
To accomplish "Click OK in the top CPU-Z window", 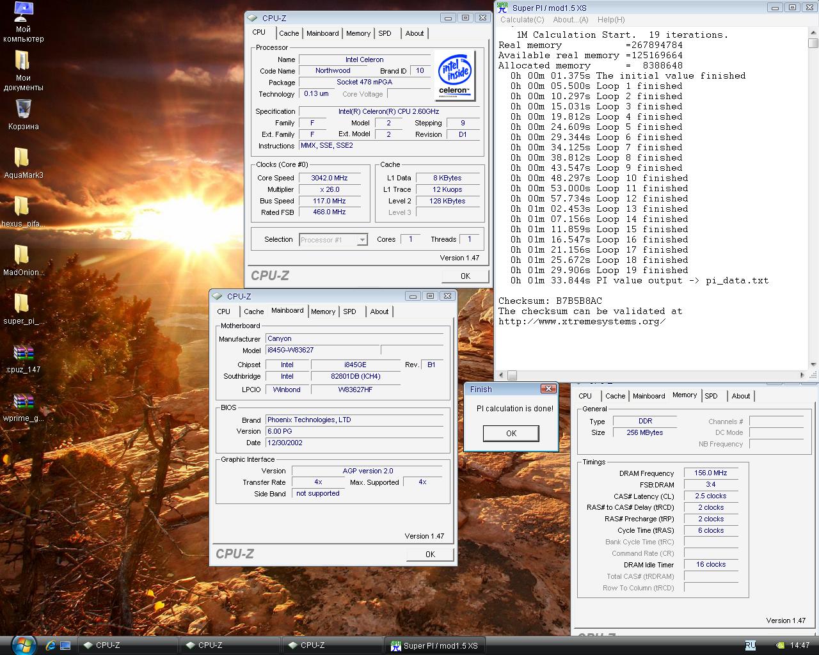I will pos(465,276).
